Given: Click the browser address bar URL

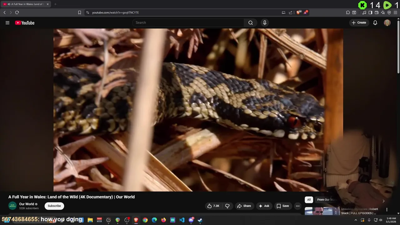Looking at the screenshot, I should [x=115, y=12].
